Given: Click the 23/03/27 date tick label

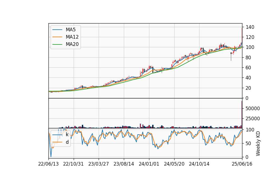Looking at the screenshot, I should tap(99, 164).
